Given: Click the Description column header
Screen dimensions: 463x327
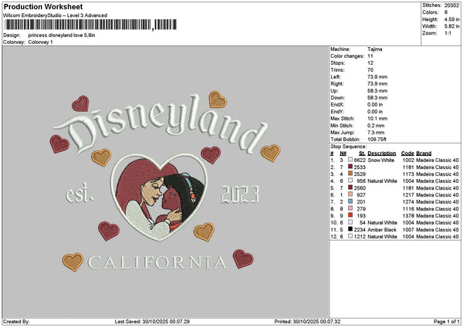Looking at the screenshot, I should (x=382, y=153).
